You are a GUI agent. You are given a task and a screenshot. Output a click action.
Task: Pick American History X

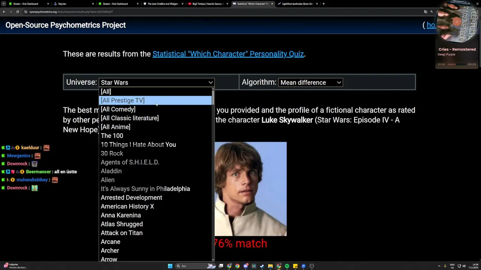tap(155, 206)
